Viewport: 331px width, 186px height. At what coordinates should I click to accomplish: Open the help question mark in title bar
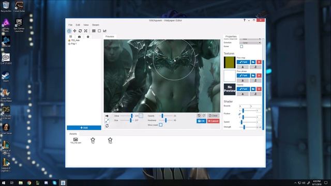(x=244, y=20)
